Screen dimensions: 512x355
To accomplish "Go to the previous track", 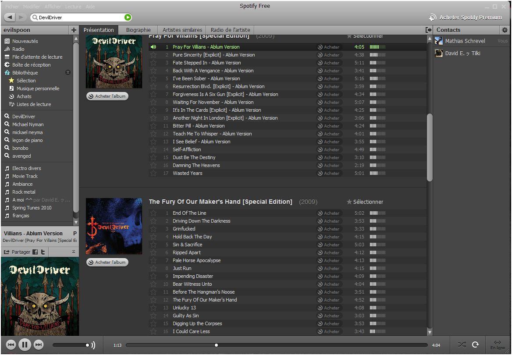I will 11,345.
